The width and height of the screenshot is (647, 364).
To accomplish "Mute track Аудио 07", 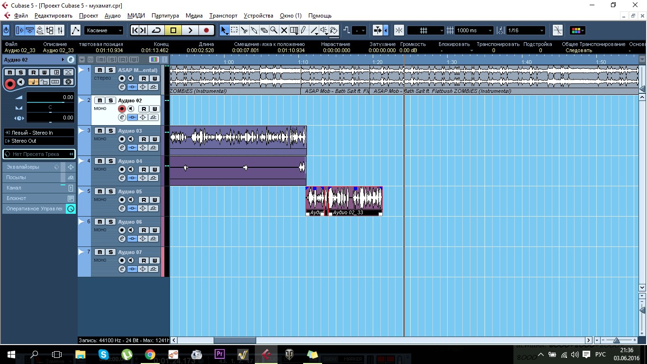I will point(99,252).
